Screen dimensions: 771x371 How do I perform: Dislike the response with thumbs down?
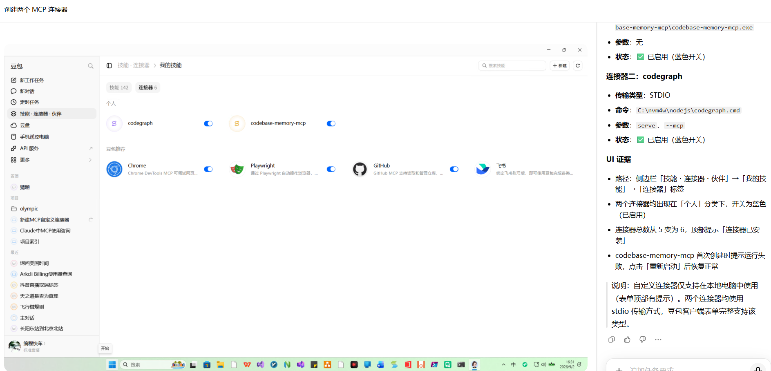pyautogui.click(x=643, y=340)
